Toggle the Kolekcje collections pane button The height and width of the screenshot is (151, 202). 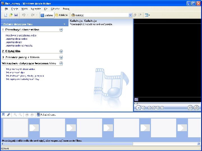tap(61, 15)
